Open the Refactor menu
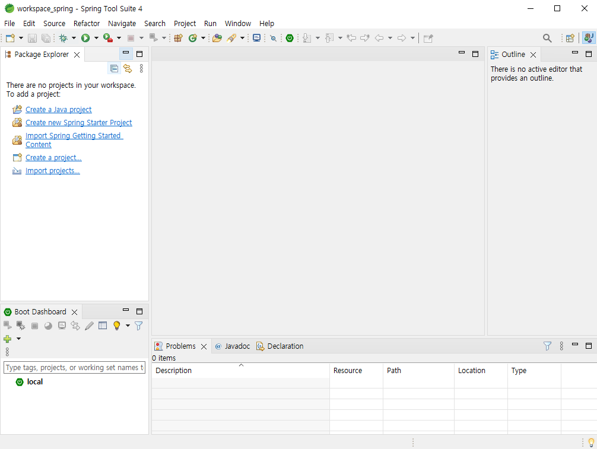This screenshot has width=597, height=449. coord(87,23)
